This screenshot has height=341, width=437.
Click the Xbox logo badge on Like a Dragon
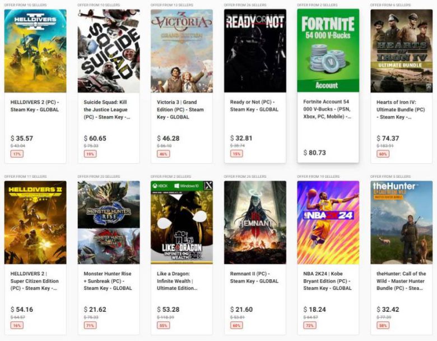click(x=161, y=186)
